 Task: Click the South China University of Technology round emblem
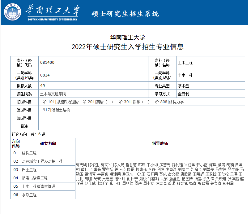pos(12,12)
